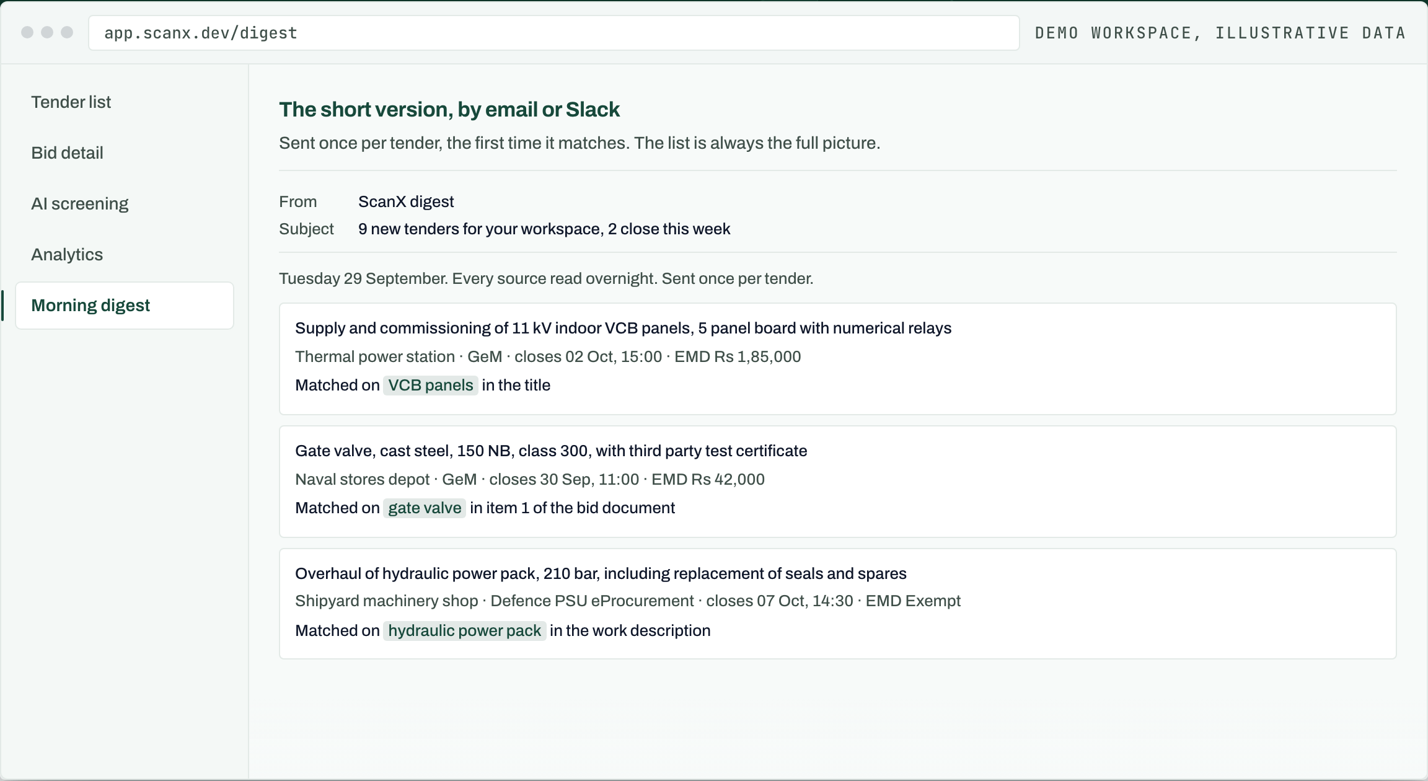Click heading 'The short version, by email or Slack'
This screenshot has width=1428, height=781.
coord(449,109)
